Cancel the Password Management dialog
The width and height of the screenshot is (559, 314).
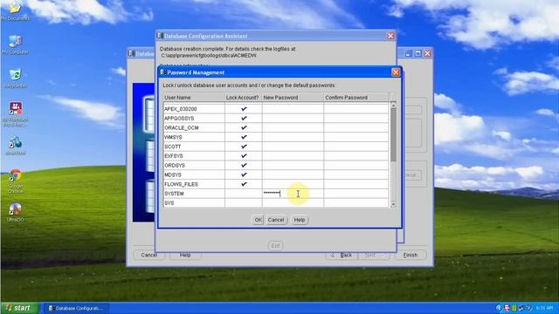tap(276, 220)
